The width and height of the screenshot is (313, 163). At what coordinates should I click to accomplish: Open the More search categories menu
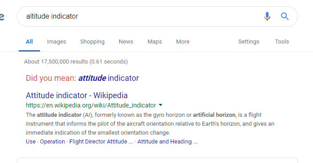coord(183,41)
